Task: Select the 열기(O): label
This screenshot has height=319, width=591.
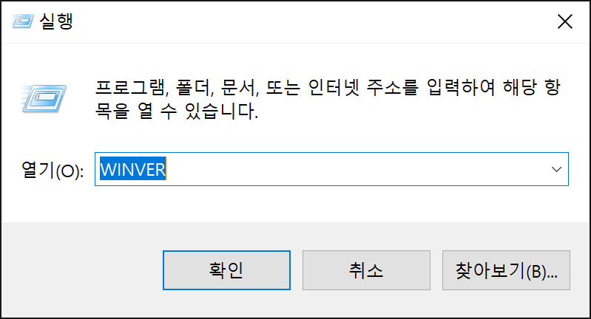Action: [x=53, y=170]
